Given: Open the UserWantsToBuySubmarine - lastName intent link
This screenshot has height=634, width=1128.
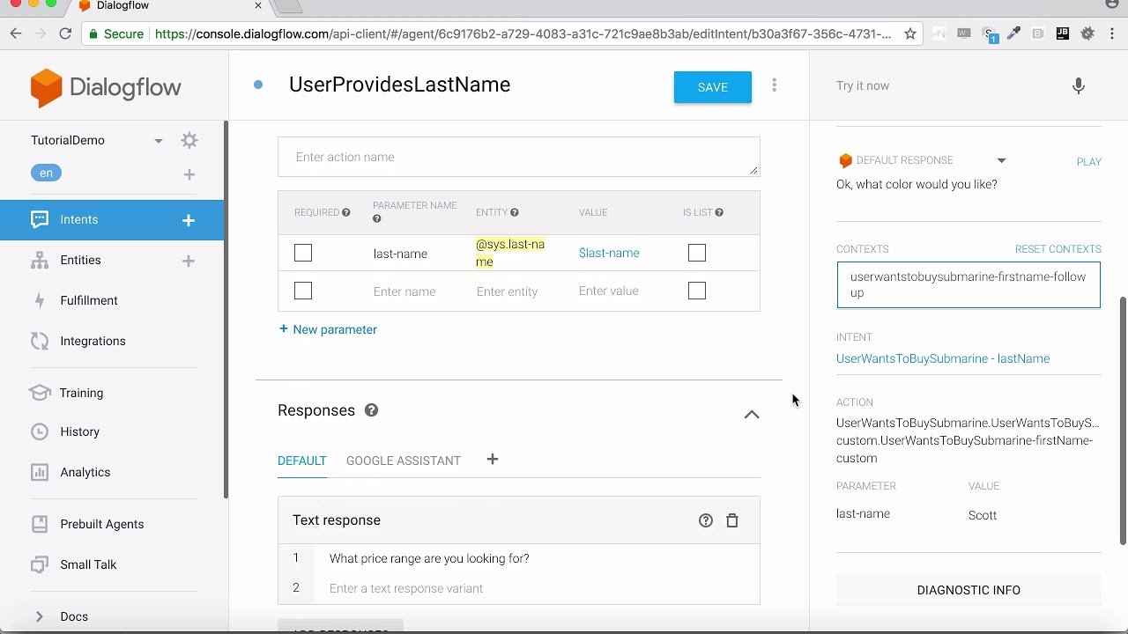Looking at the screenshot, I should pyautogui.click(x=943, y=358).
